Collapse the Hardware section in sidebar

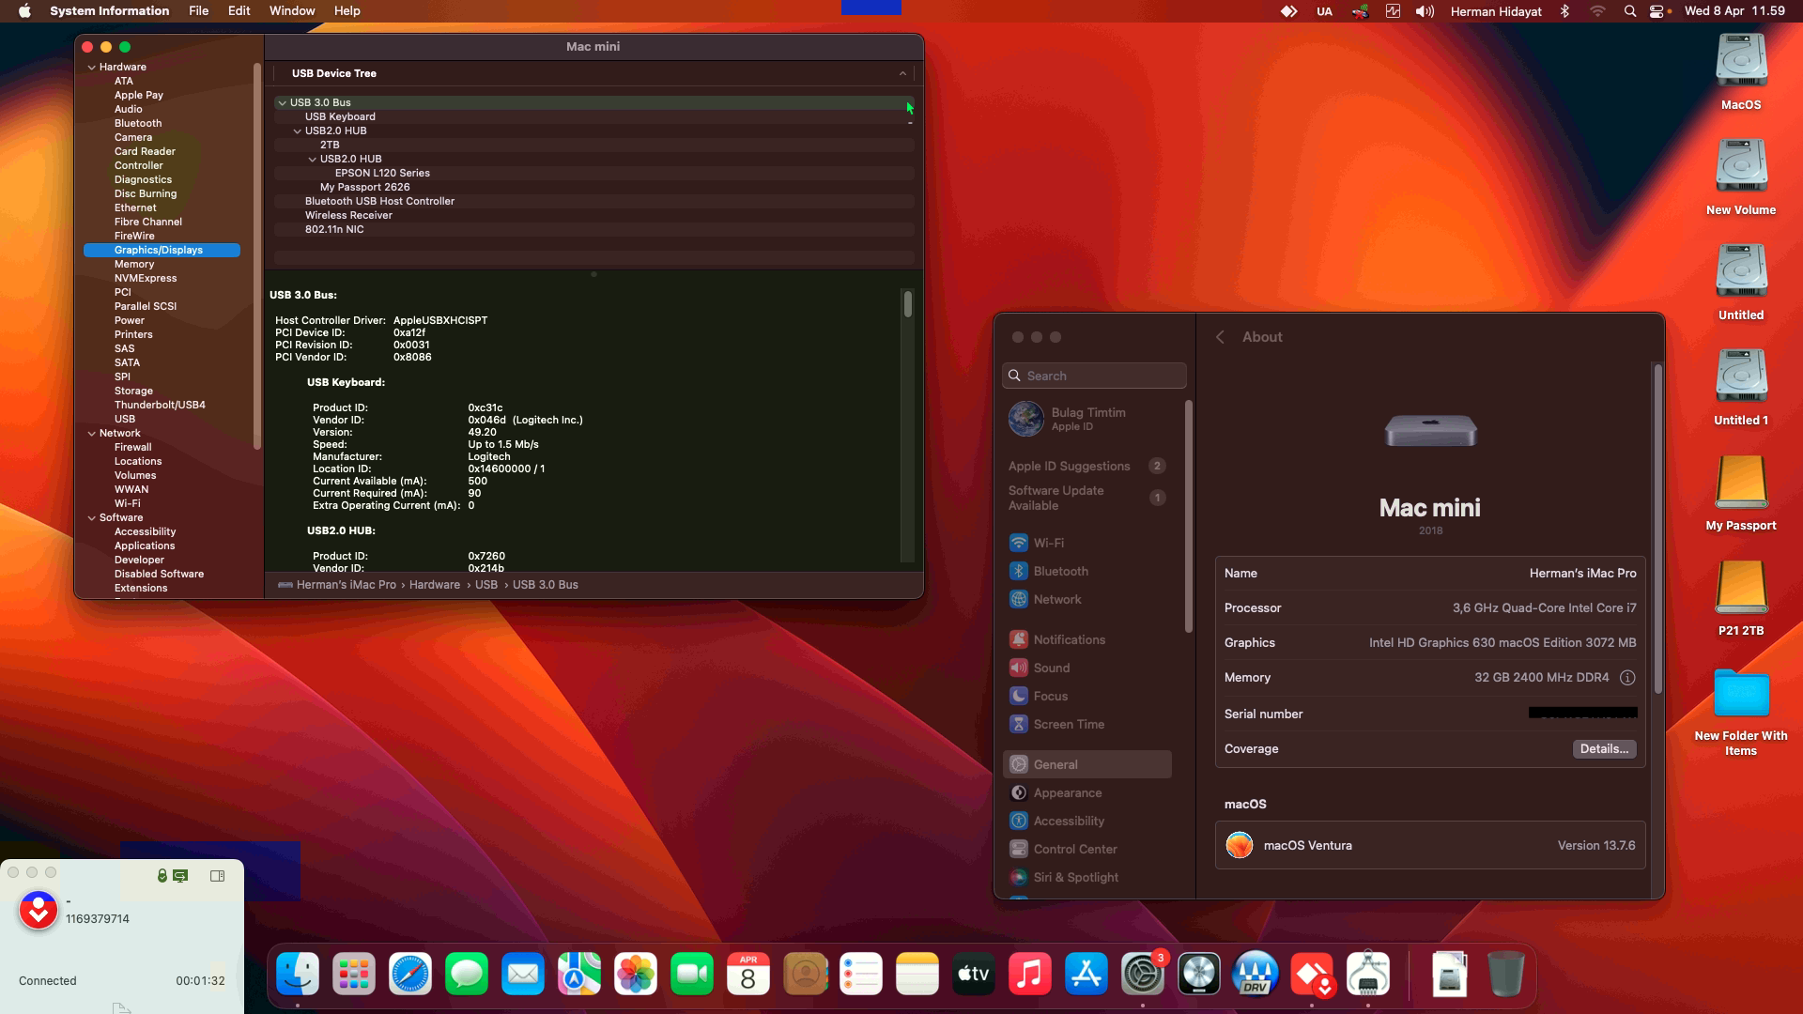(91, 68)
